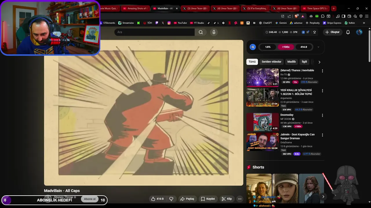Open options menu for Jahrein video
This screenshot has width=371, height=208.
pyautogui.click(x=322, y=135)
